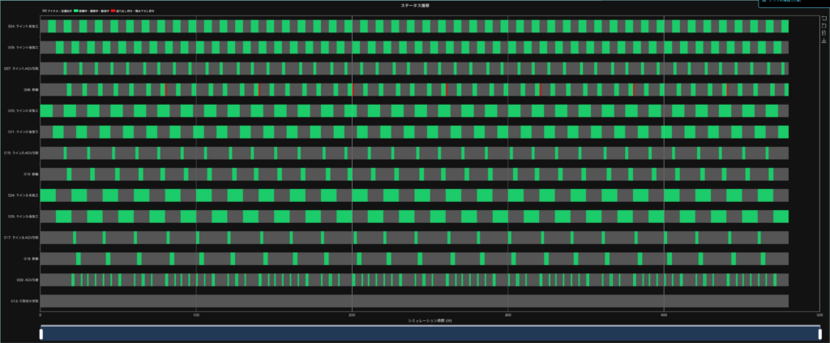The width and height of the screenshot is (830, 343).
Task: Toggle the grey idle status legend entry
Action: (x=58, y=11)
